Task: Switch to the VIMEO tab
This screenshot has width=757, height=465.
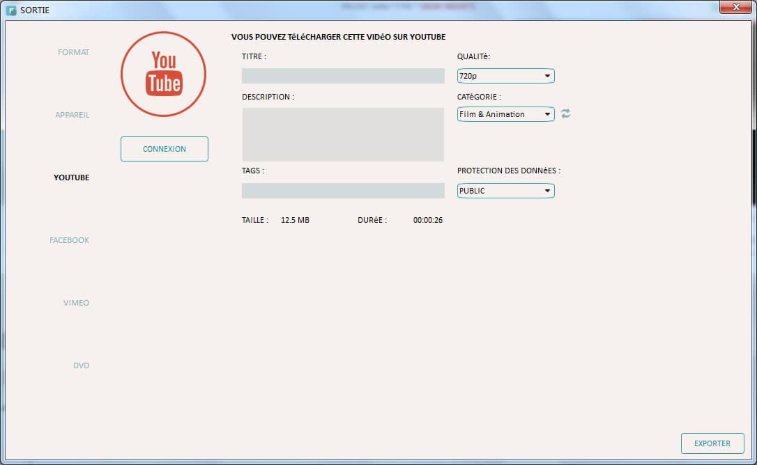Action: (76, 303)
